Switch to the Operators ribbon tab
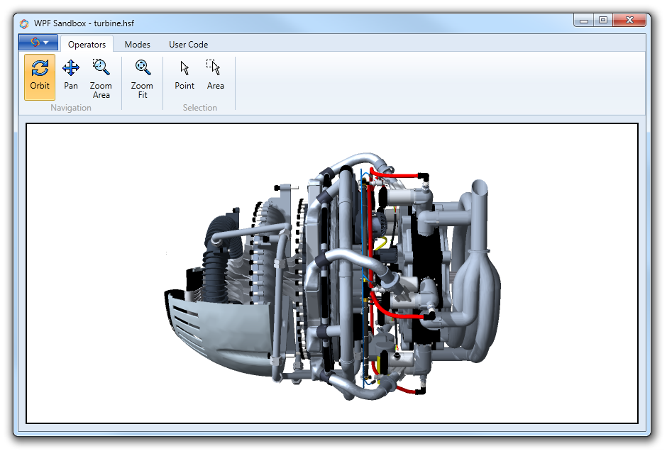This screenshot has width=667, height=451. point(87,44)
